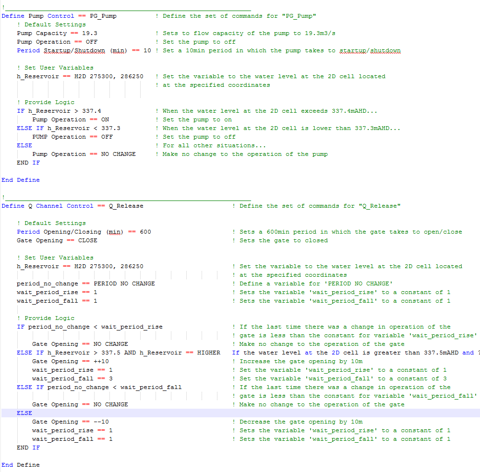480x472 pixels.
Task: Click the 'Define Q Channel Control == Q_Release' line
Action: tap(72, 206)
